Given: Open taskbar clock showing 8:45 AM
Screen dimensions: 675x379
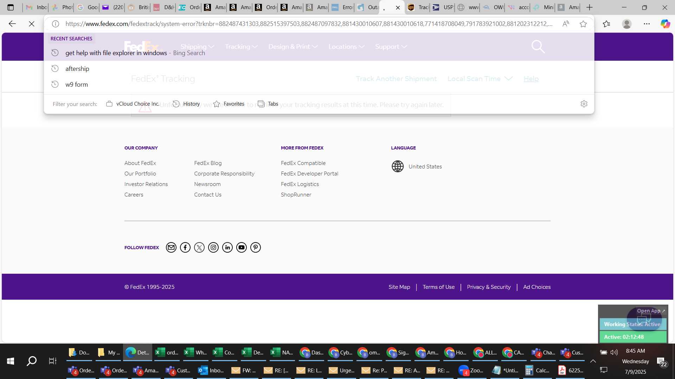Looking at the screenshot, I should 635,351.
